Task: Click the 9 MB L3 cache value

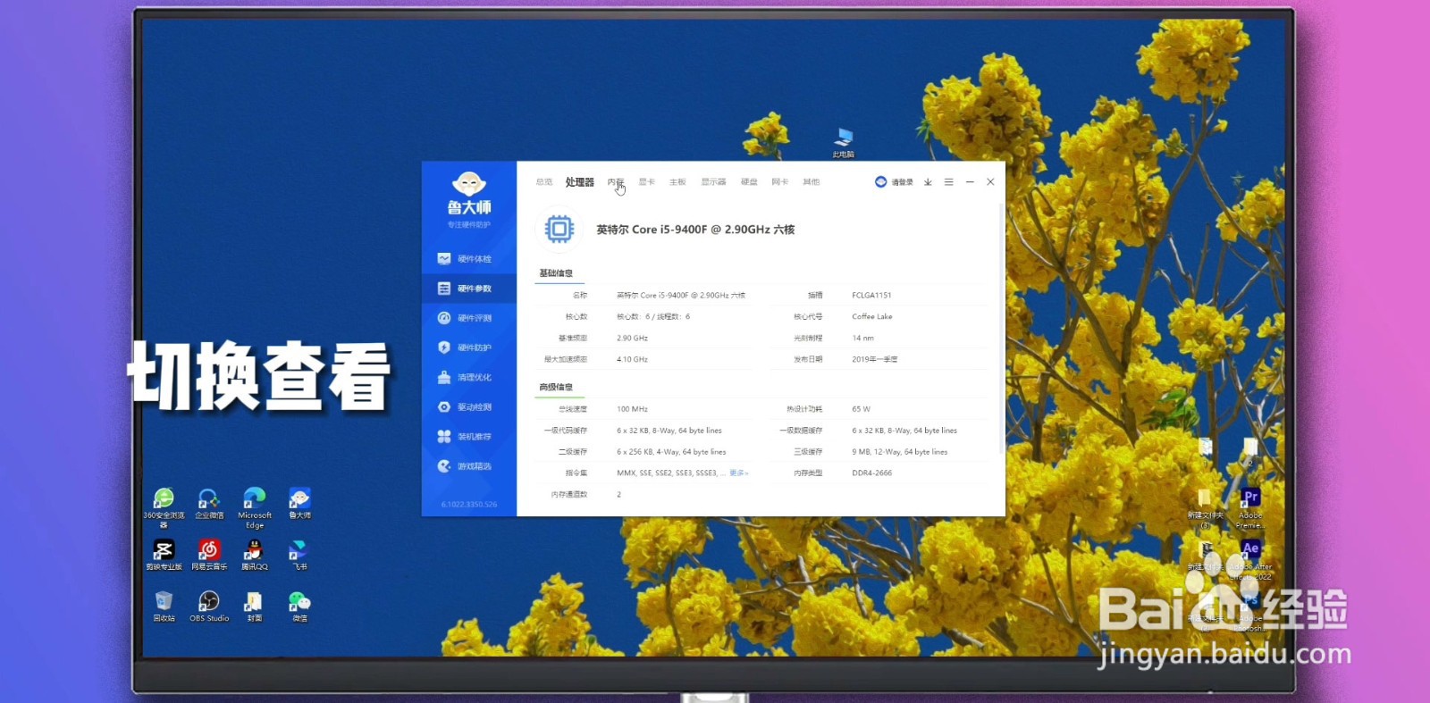Action: pos(899,452)
